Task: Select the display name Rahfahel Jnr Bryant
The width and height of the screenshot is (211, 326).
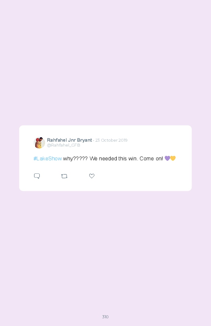Action: (x=69, y=140)
